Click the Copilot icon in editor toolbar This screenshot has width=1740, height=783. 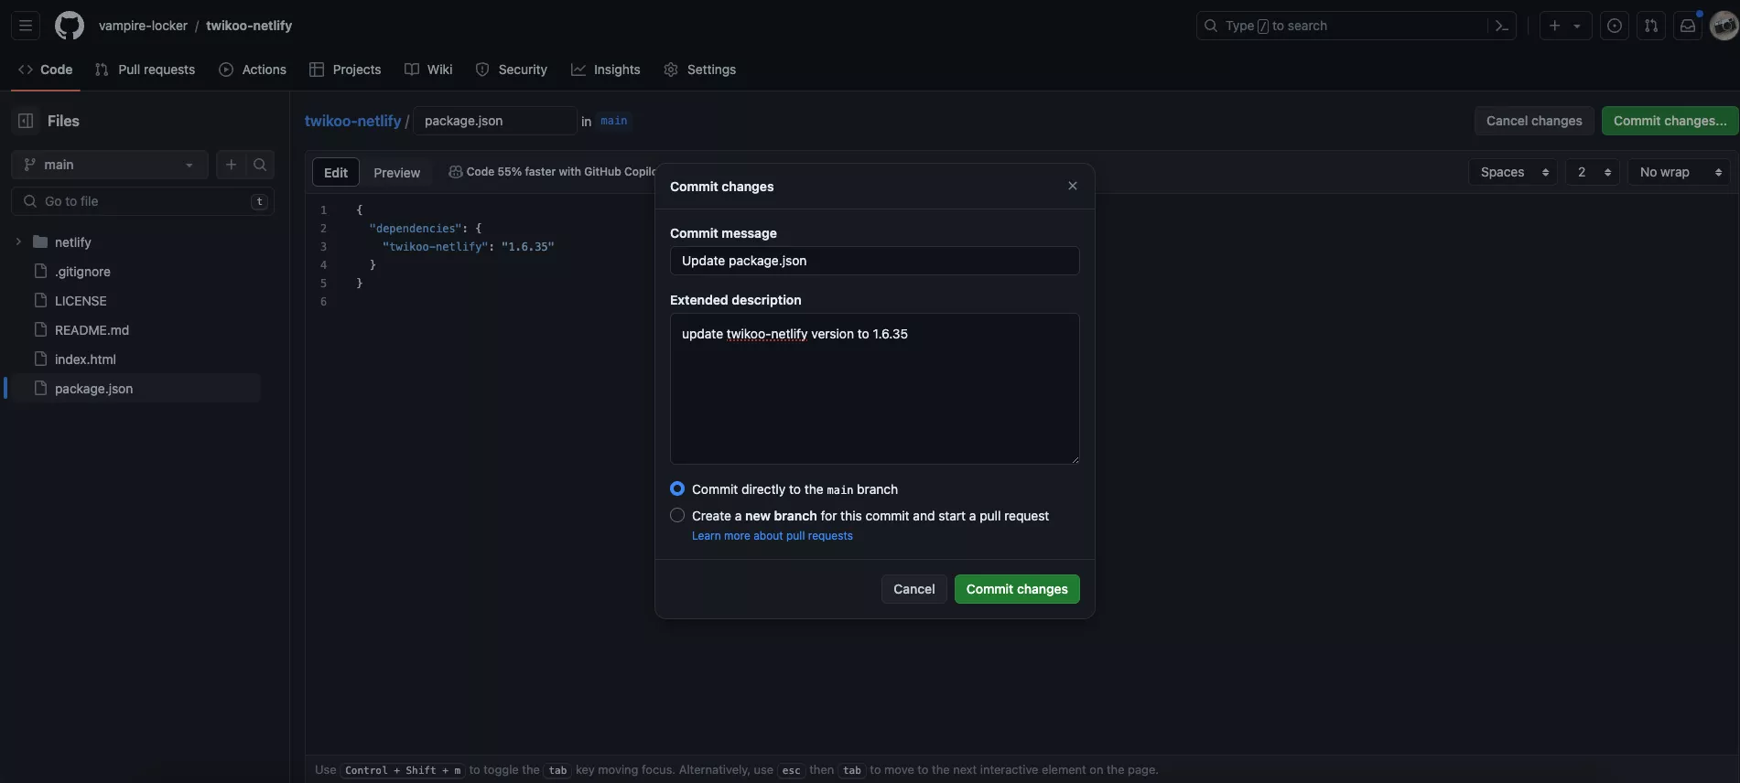point(455,172)
